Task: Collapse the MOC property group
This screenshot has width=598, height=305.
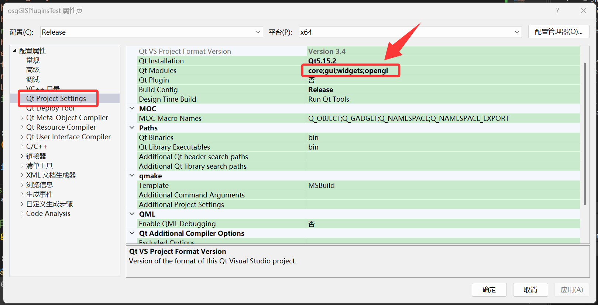Action: coord(132,108)
